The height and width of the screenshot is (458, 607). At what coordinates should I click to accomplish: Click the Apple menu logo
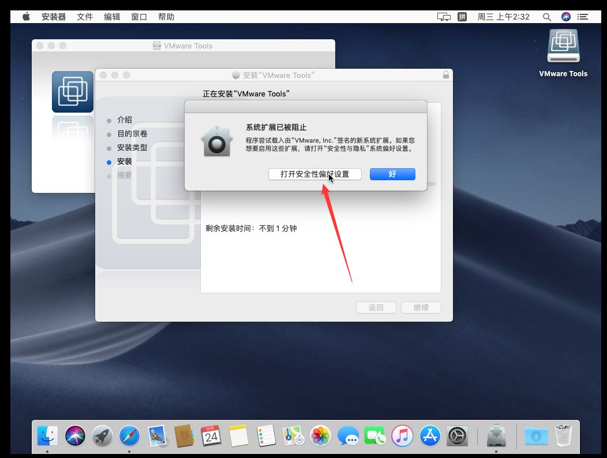point(26,17)
